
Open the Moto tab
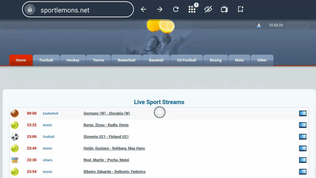tap(239, 60)
